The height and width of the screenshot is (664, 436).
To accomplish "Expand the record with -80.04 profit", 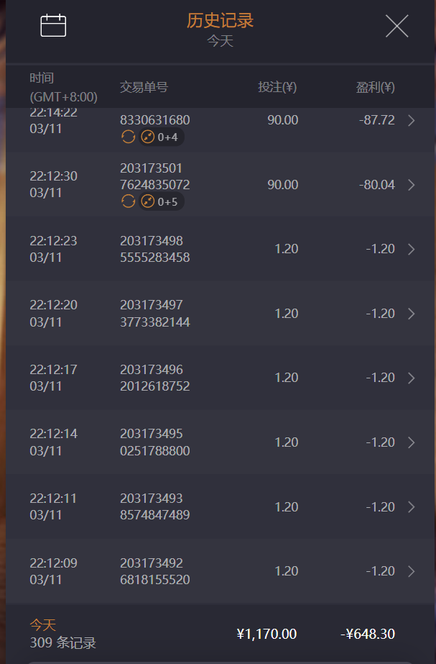I will [412, 185].
